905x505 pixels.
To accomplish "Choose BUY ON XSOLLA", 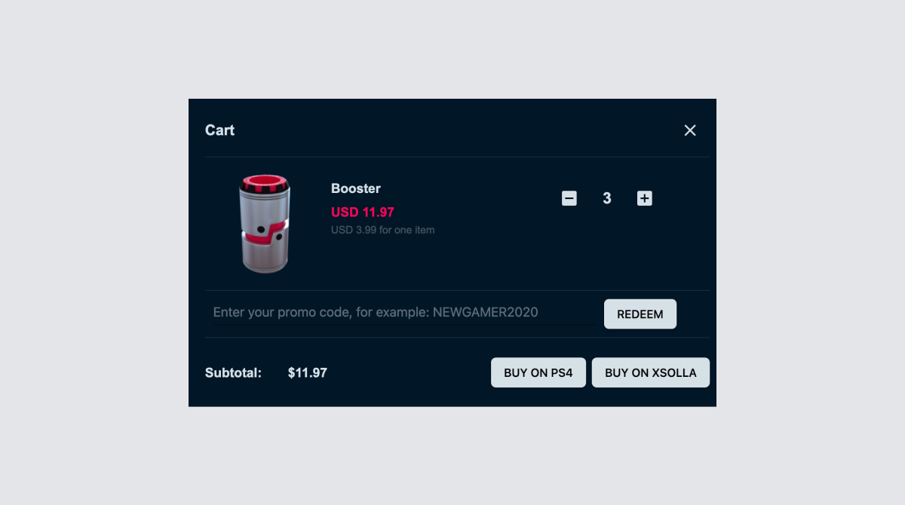I will [x=650, y=372].
